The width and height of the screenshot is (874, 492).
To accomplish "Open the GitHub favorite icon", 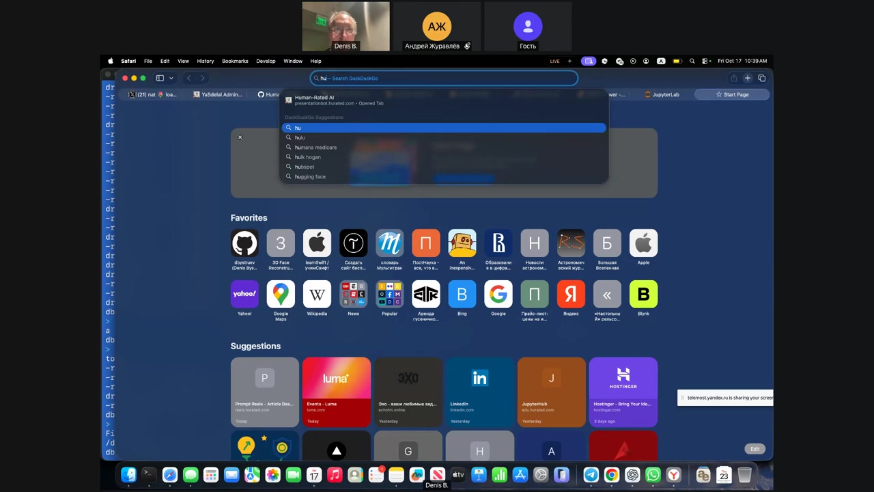I will tap(244, 243).
